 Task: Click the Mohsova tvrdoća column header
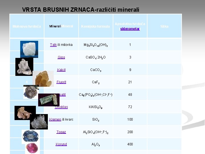tap(27, 27)
